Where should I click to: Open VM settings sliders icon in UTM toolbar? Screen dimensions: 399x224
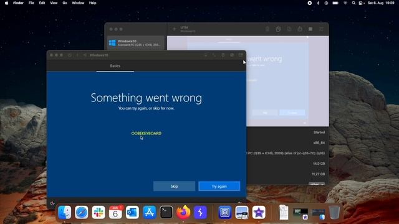322,29
